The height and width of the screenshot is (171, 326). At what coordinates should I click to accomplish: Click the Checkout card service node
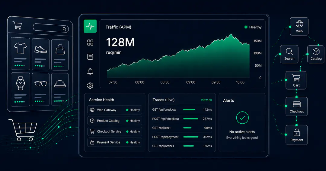297,106
